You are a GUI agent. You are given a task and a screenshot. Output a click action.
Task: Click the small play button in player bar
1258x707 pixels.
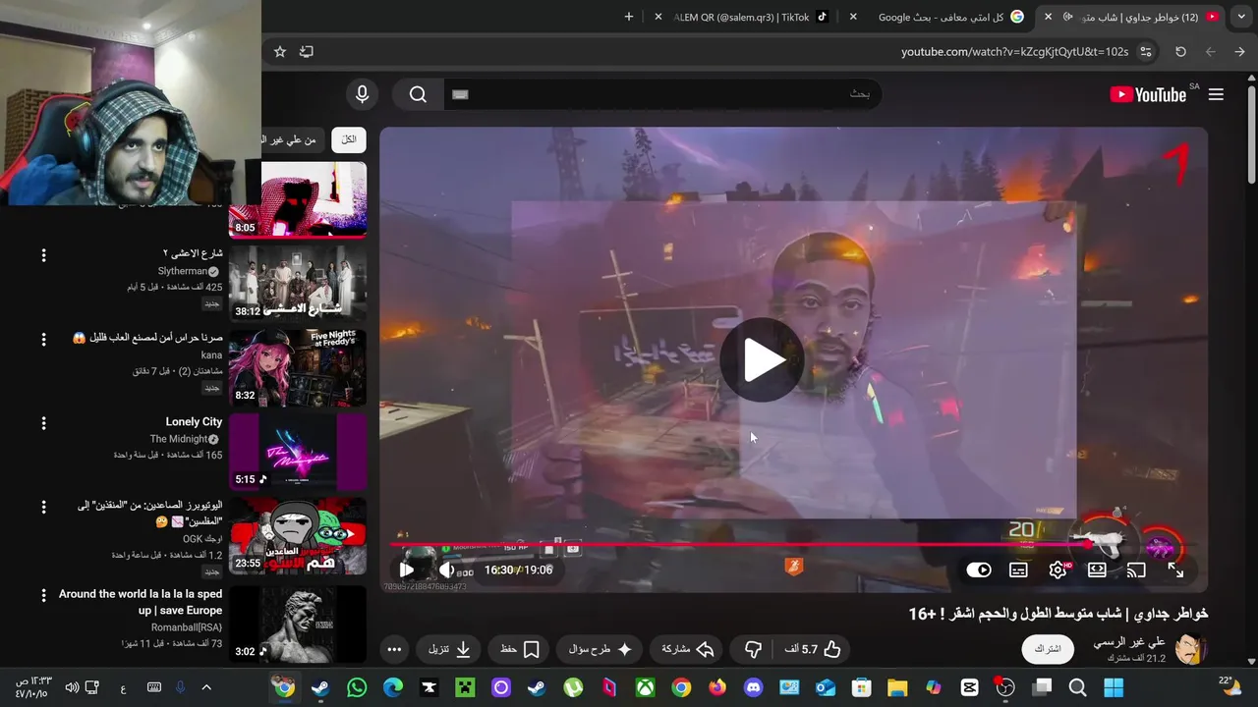click(407, 570)
